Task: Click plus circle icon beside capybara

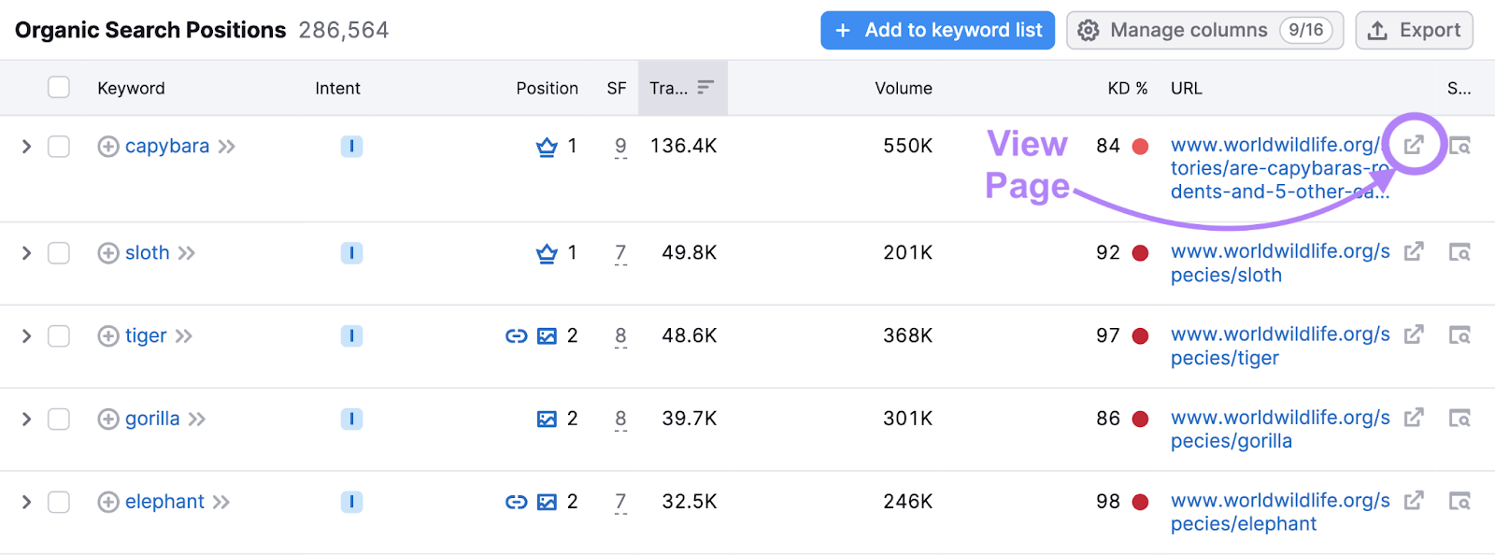Action: tap(108, 147)
